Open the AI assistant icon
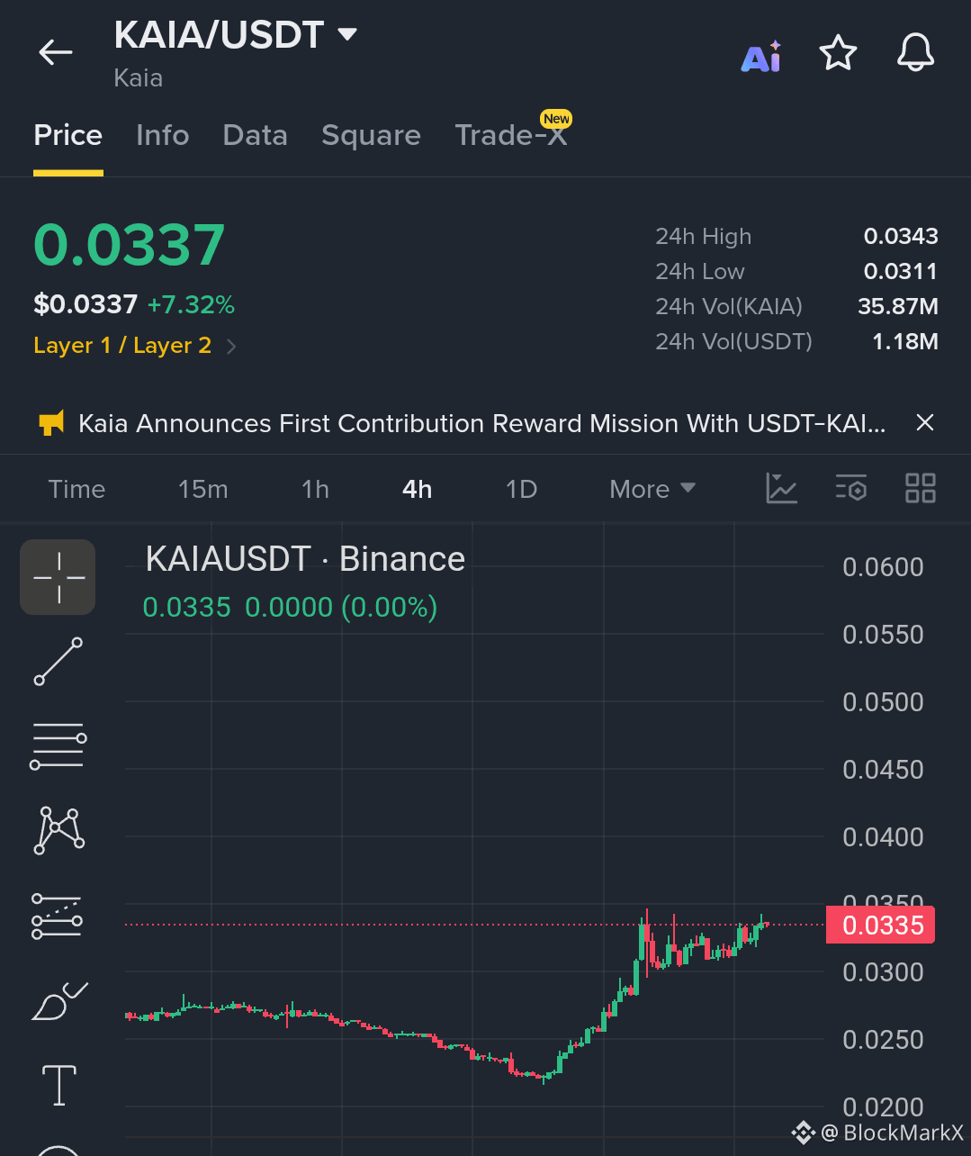Image resolution: width=971 pixels, height=1156 pixels. tap(761, 57)
